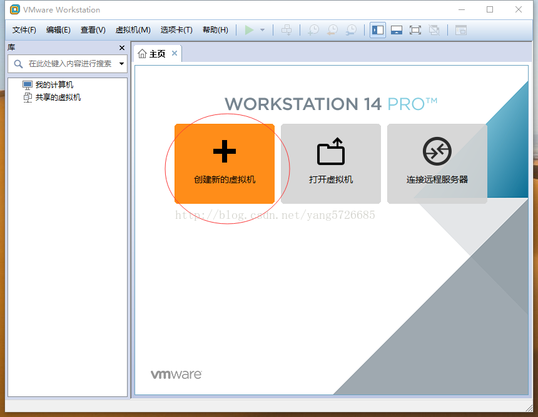Open the 编辑(E) menu

click(58, 30)
